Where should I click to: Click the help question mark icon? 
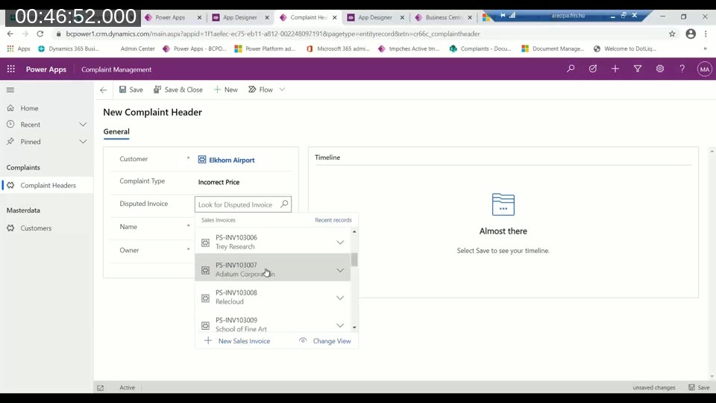coord(682,69)
